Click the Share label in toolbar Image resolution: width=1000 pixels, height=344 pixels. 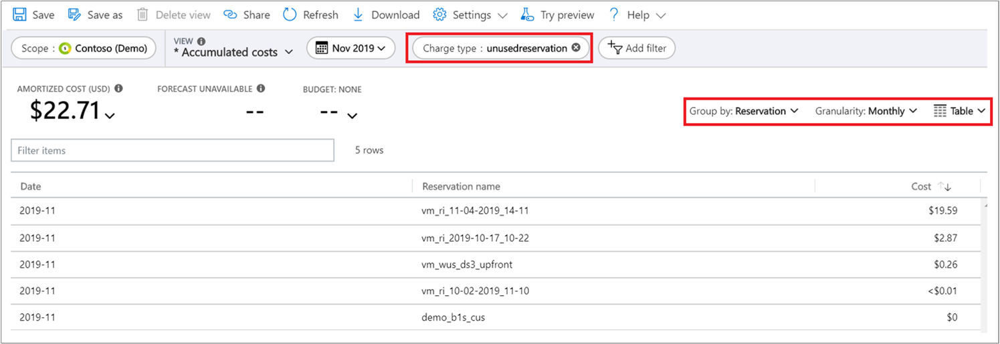(257, 15)
